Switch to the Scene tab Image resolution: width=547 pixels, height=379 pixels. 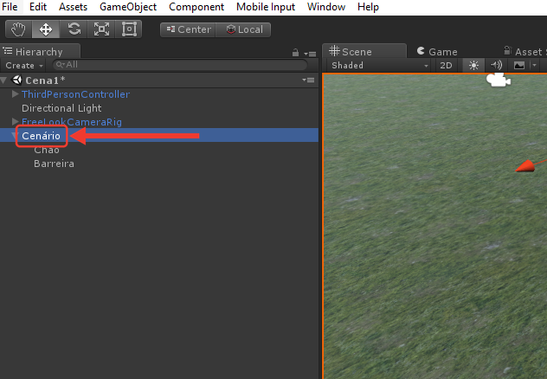pos(364,52)
